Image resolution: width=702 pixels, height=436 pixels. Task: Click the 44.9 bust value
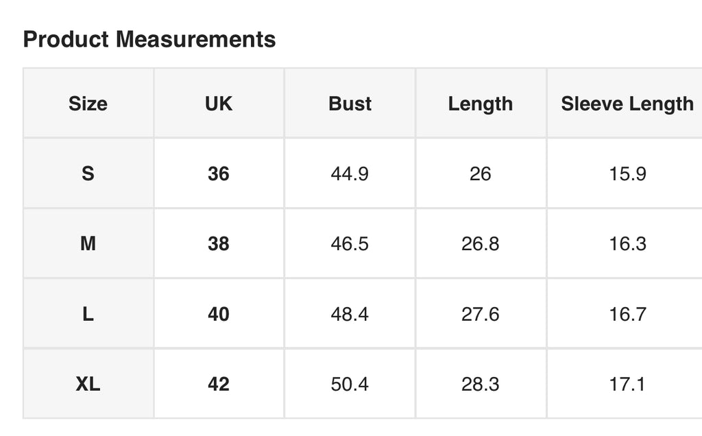click(x=350, y=173)
